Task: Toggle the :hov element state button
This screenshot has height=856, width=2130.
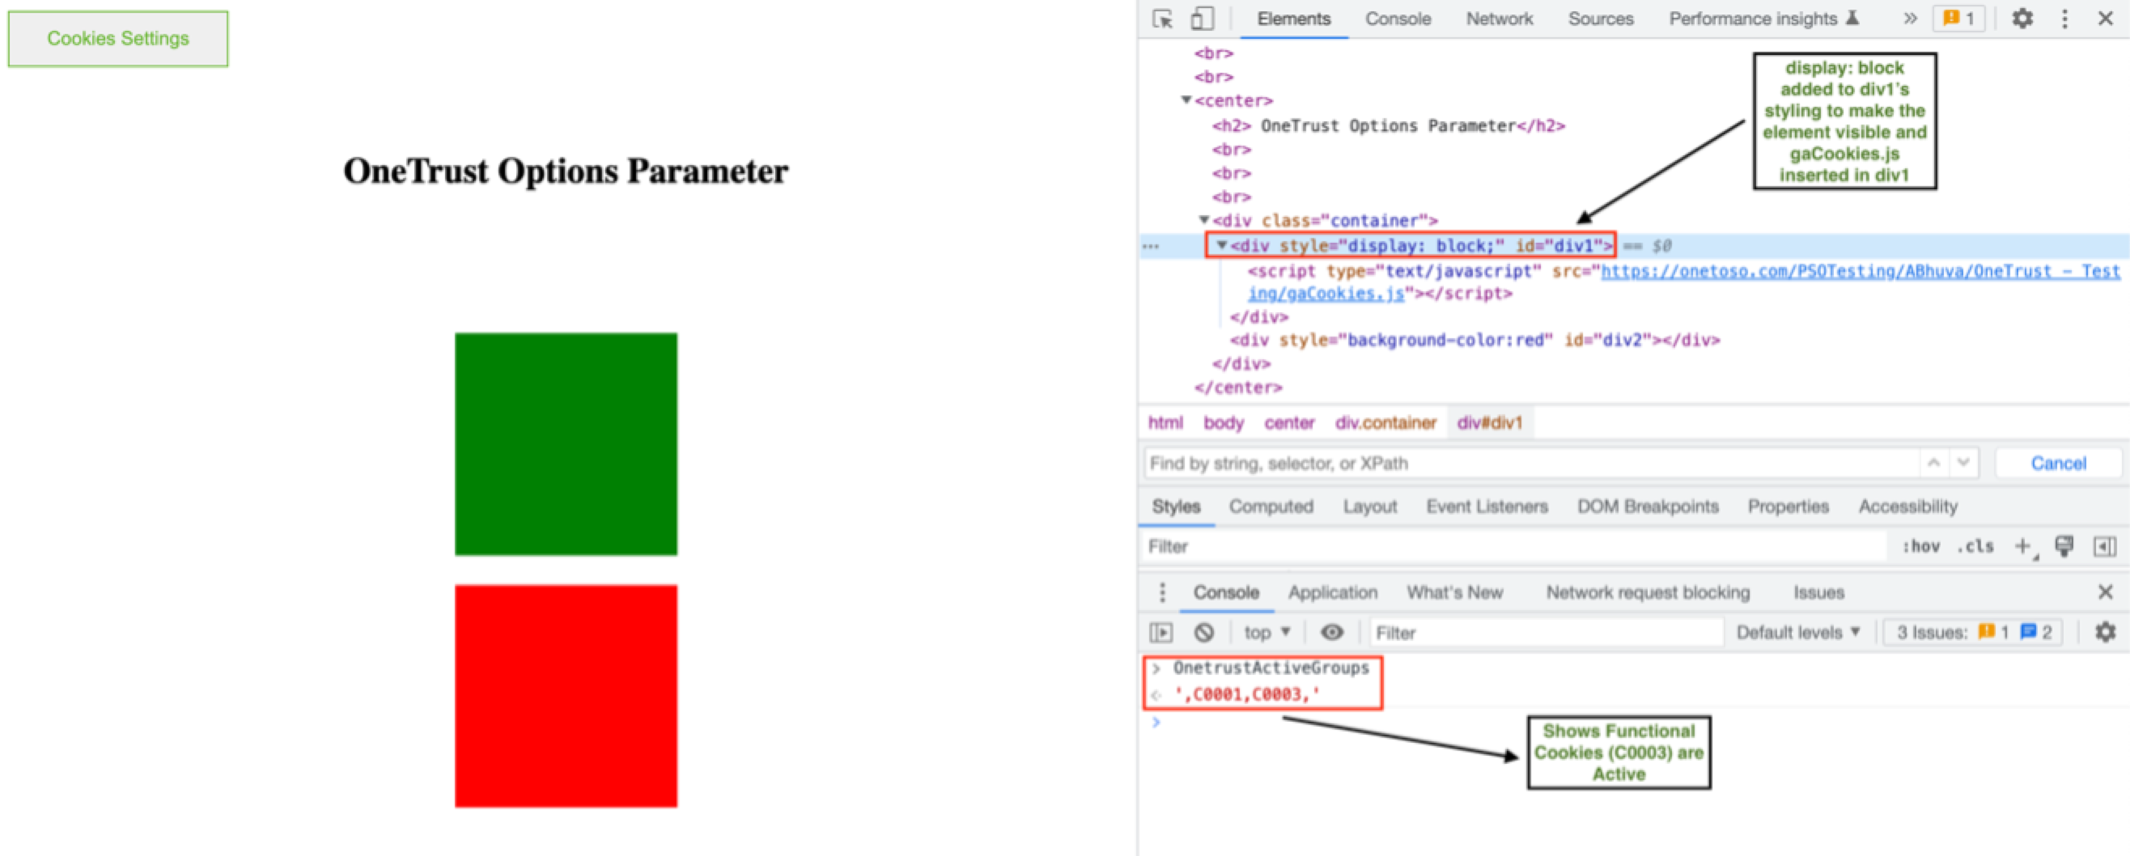Action: pyautogui.click(x=1921, y=546)
